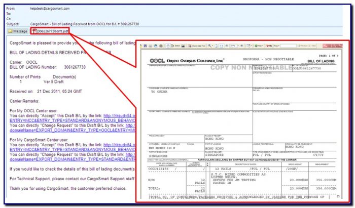Click the Zoom magnifier tool
The width and height of the screenshot is (355, 208).
click(x=209, y=46)
